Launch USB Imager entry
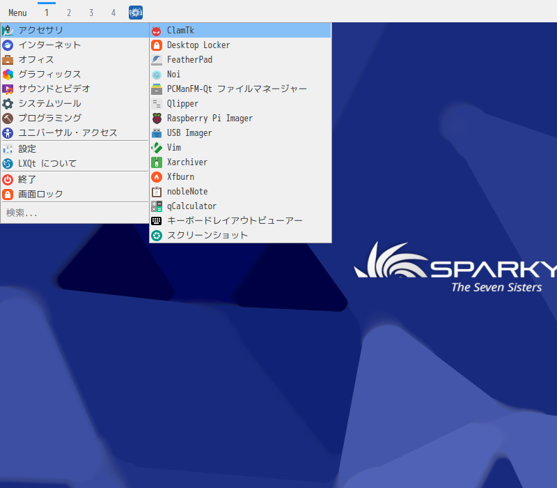The height and width of the screenshot is (488, 557). pos(240,133)
